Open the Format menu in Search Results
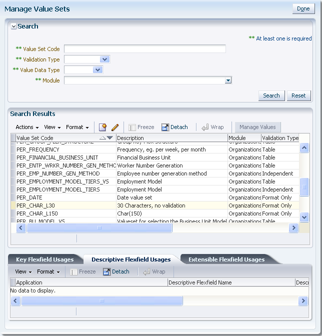 tap(77, 127)
